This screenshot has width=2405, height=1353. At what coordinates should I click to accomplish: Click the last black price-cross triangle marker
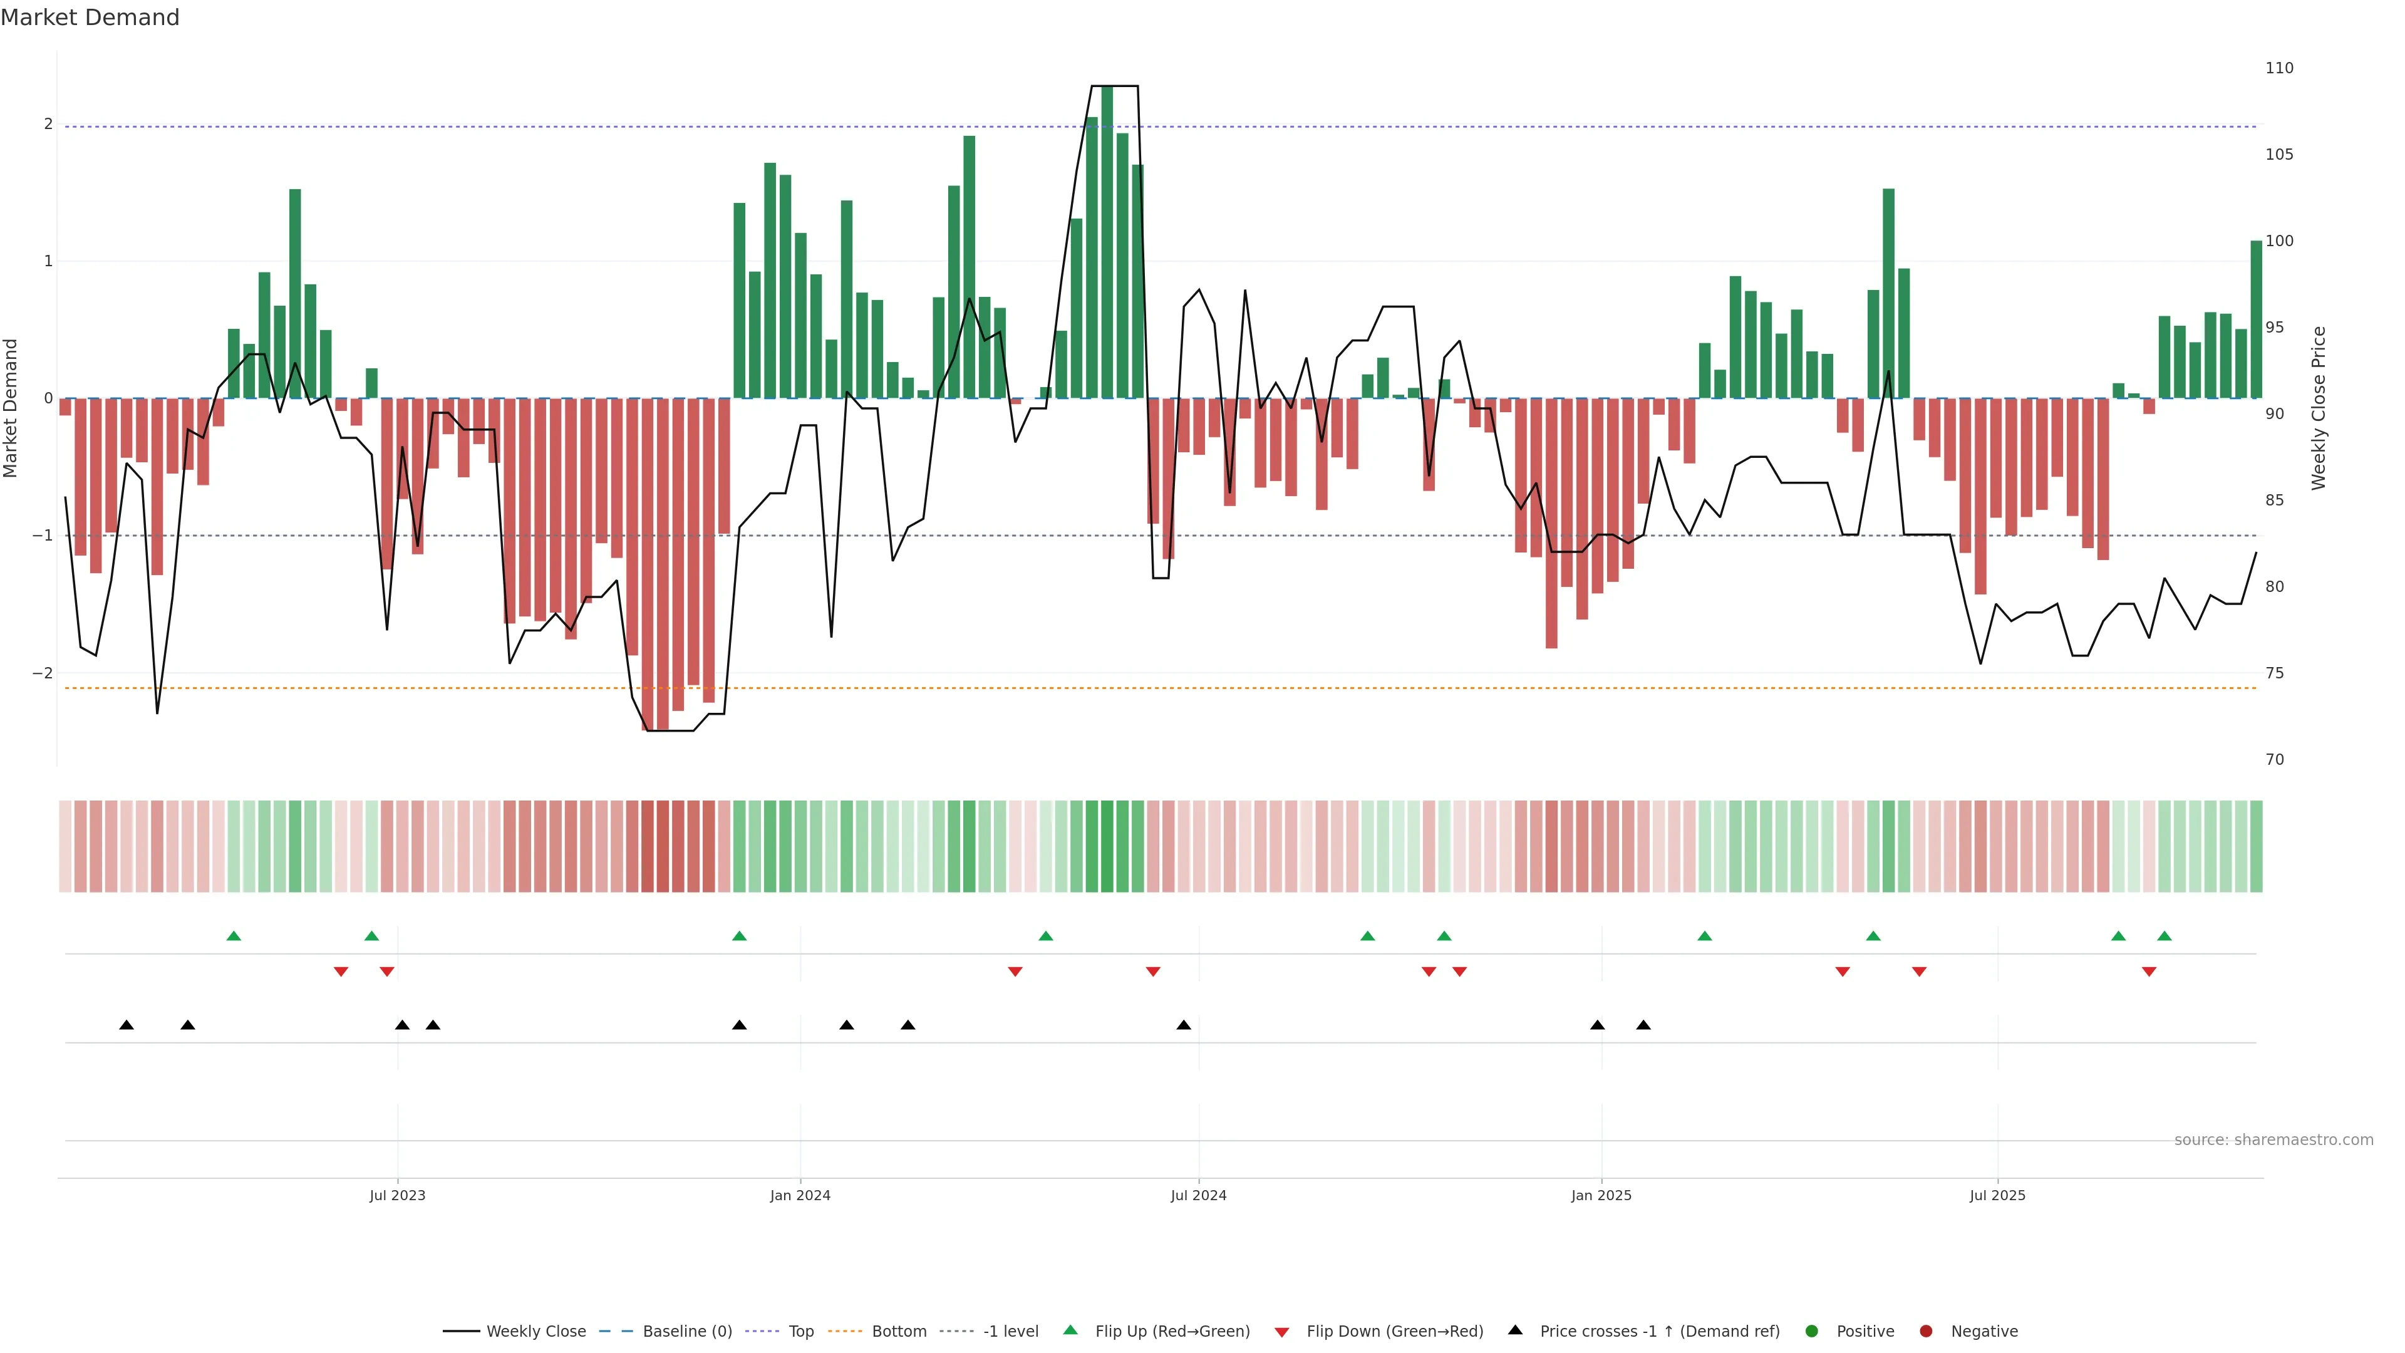[x=1643, y=1025]
